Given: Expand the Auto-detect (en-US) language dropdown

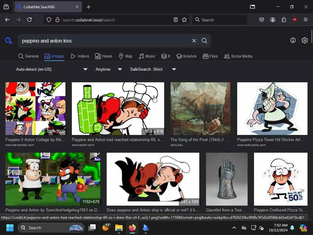Looking at the screenshot, I should coord(52,69).
